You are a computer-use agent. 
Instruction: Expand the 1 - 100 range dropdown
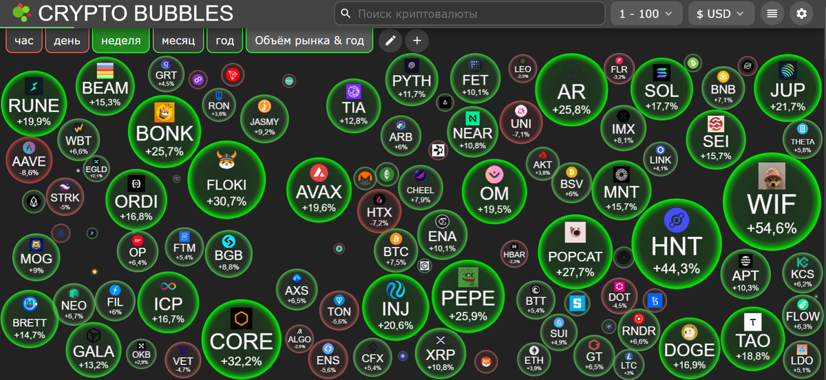coord(647,13)
